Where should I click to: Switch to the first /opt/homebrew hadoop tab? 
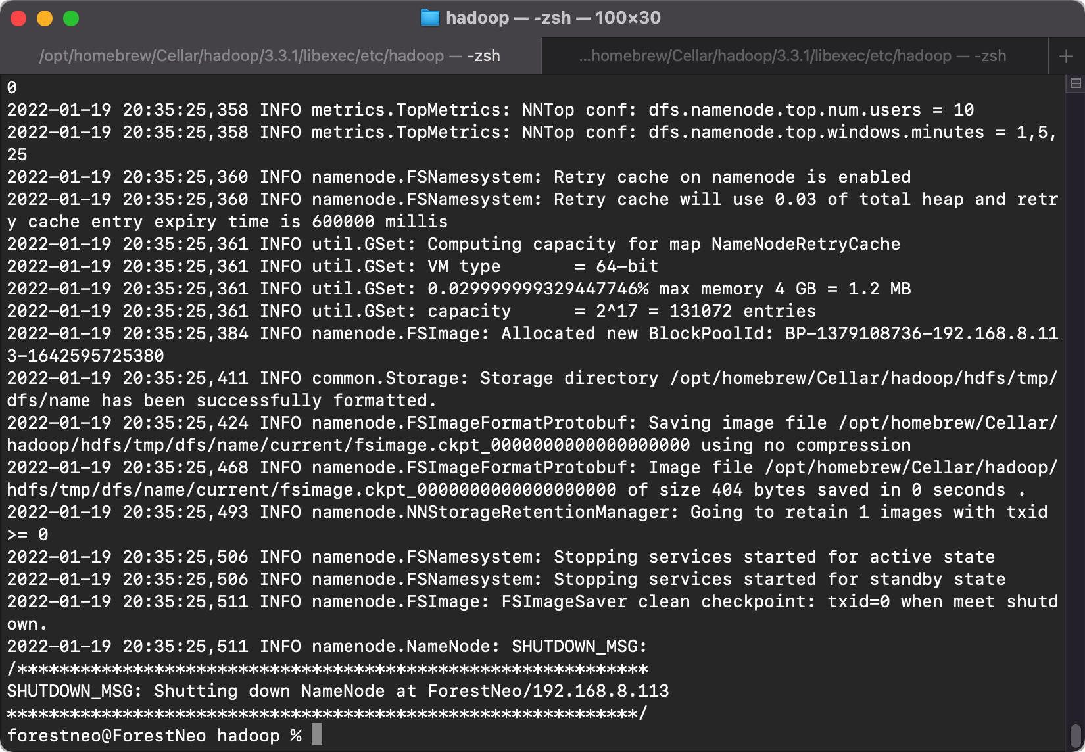point(270,56)
